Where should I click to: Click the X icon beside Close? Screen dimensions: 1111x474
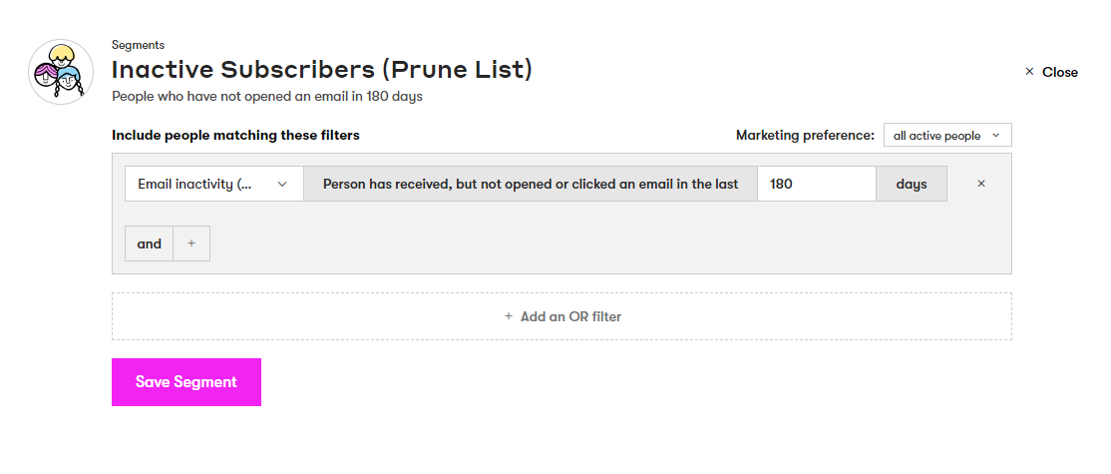click(1029, 72)
